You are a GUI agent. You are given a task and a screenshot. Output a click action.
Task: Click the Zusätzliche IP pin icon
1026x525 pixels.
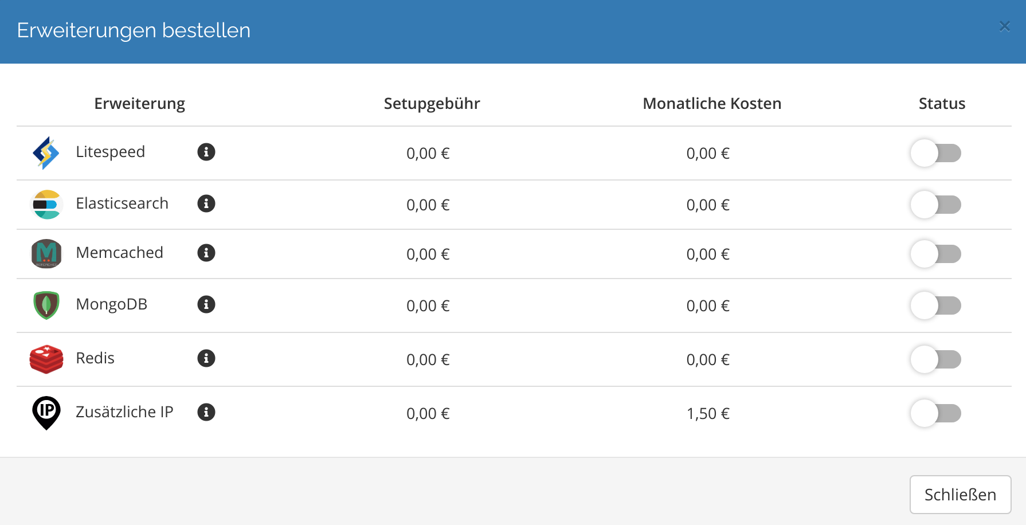pyautogui.click(x=46, y=413)
